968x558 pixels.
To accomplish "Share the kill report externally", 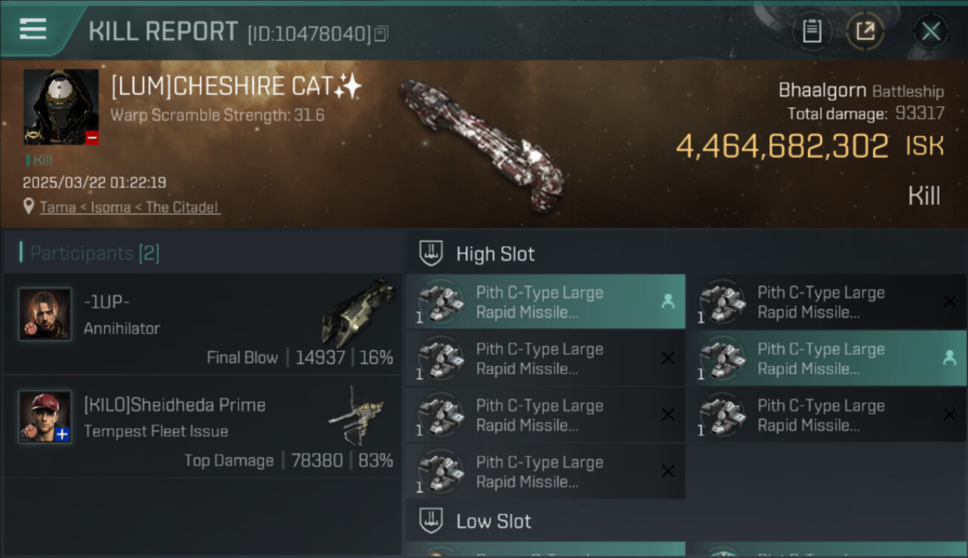I will pyautogui.click(x=865, y=31).
